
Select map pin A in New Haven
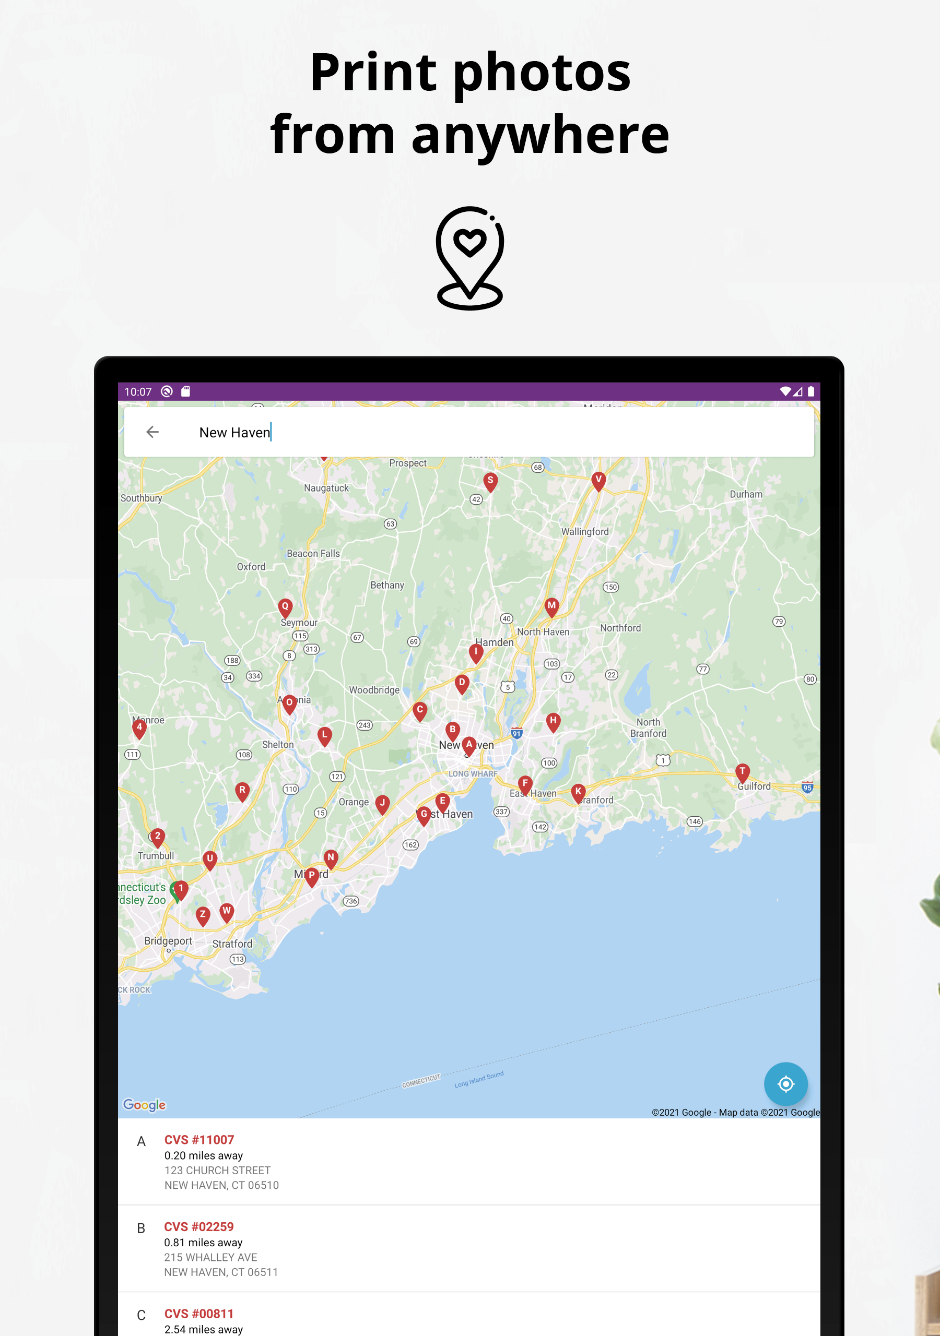pos(469,746)
